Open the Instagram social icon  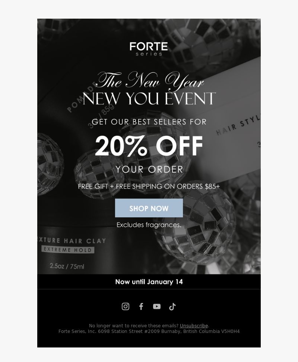126,306
